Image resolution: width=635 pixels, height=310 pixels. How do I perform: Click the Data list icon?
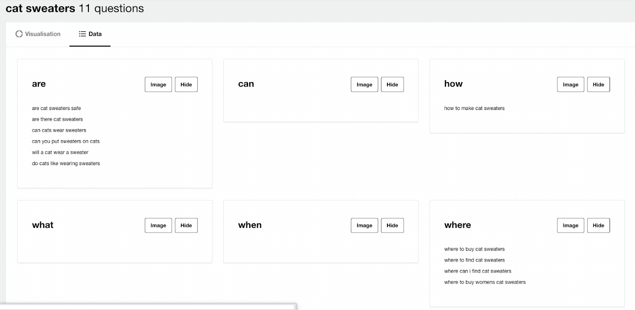82,34
